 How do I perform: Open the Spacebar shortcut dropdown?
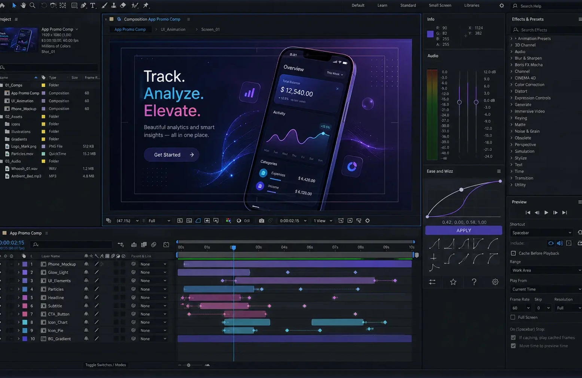541,233
